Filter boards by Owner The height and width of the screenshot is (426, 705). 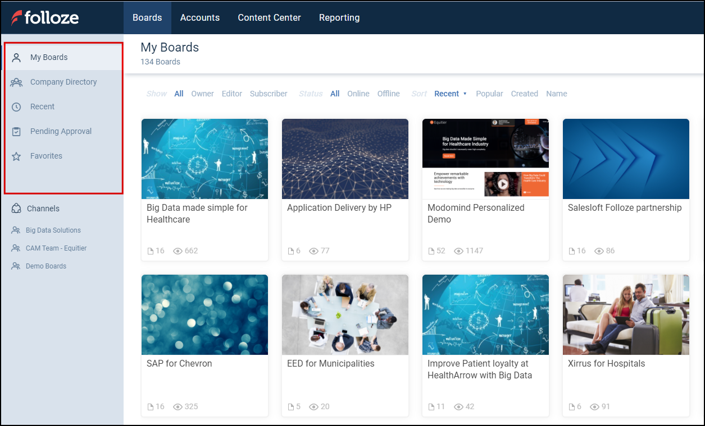[x=202, y=93]
